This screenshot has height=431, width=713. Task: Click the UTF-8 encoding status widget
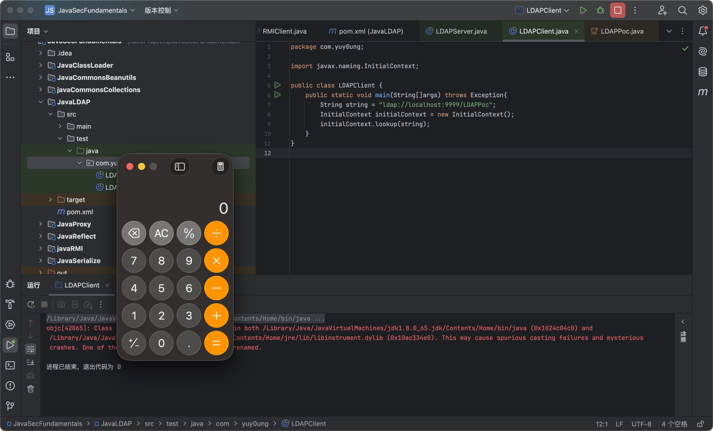641,424
